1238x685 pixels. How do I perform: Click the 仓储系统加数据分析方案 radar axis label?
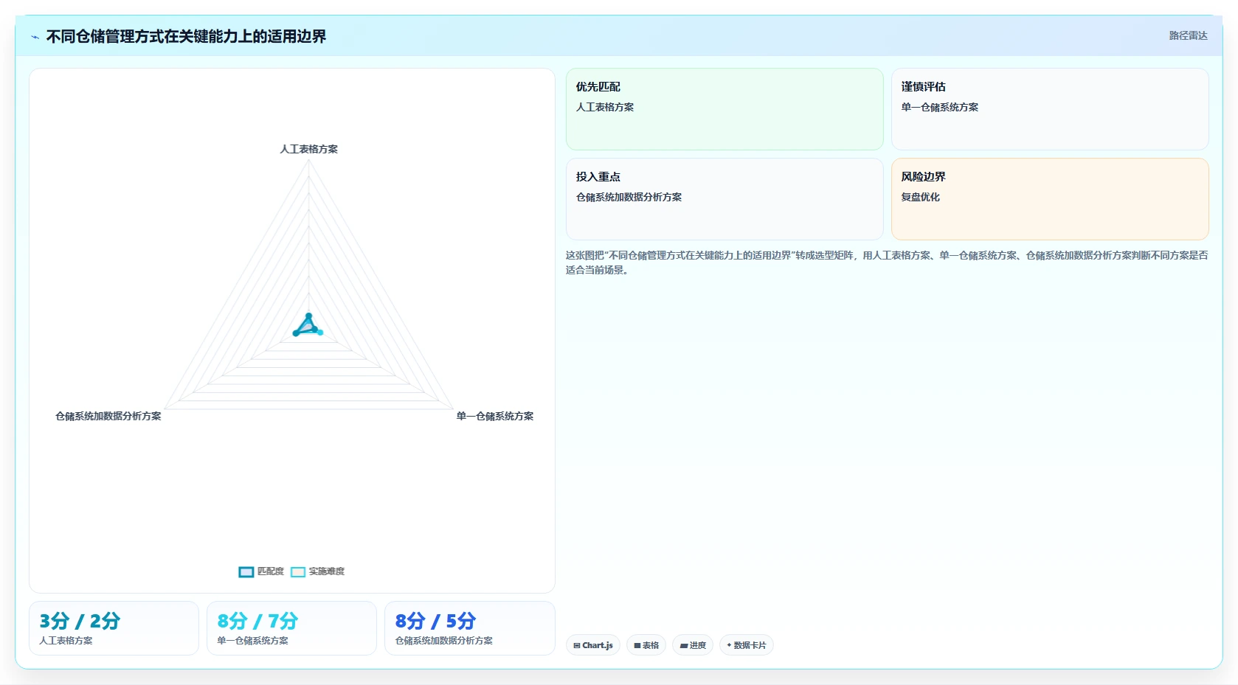click(x=108, y=416)
